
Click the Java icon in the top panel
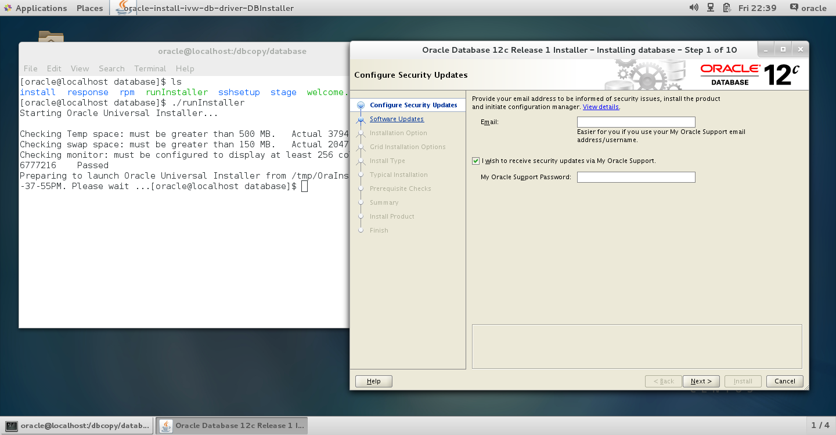pyautogui.click(x=122, y=8)
